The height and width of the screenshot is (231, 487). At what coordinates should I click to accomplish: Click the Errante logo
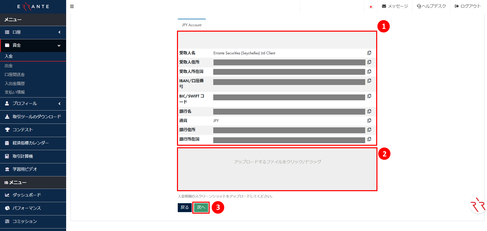(33, 6)
